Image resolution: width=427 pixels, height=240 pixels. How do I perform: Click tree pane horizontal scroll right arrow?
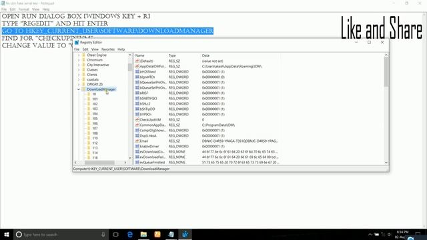click(x=125, y=163)
